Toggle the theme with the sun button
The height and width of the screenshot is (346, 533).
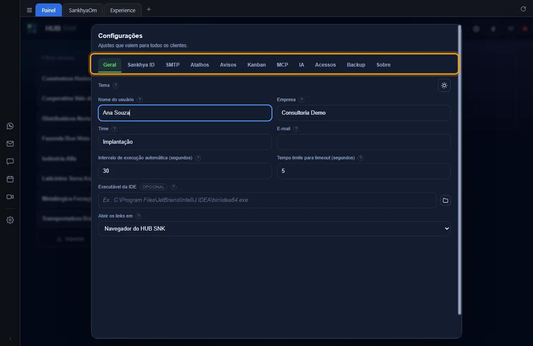[444, 85]
